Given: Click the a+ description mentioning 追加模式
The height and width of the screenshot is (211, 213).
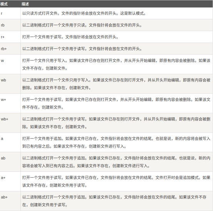Looking at the screenshot, I should (x=116, y=181).
